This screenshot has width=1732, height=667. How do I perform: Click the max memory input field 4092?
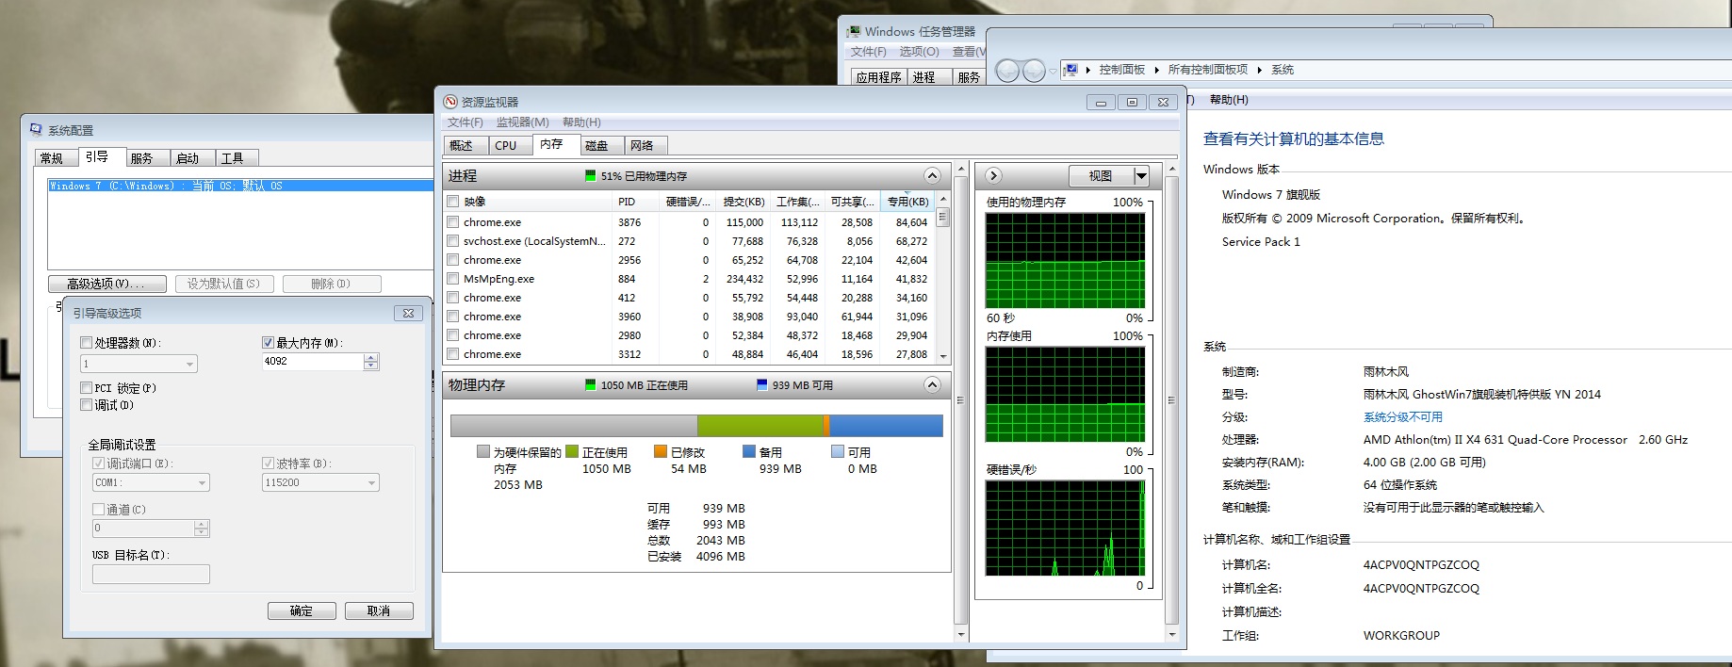(x=313, y=362)
